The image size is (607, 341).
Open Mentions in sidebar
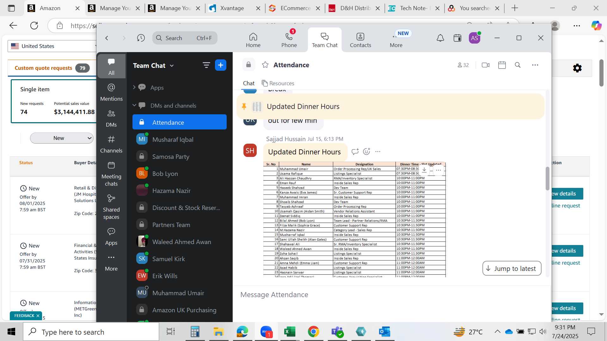click(x=111, y=93)
